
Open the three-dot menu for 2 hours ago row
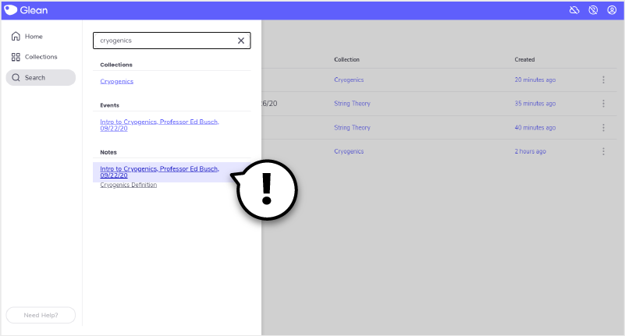click(603, 151)
